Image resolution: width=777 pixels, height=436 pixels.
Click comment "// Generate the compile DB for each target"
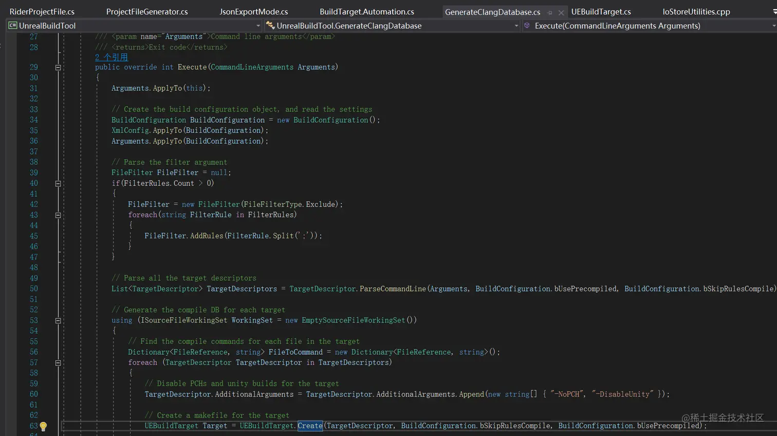tap(198, 310)
